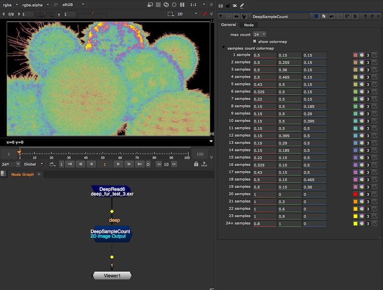Click the red color picker icon in viewer

(205, 14)
